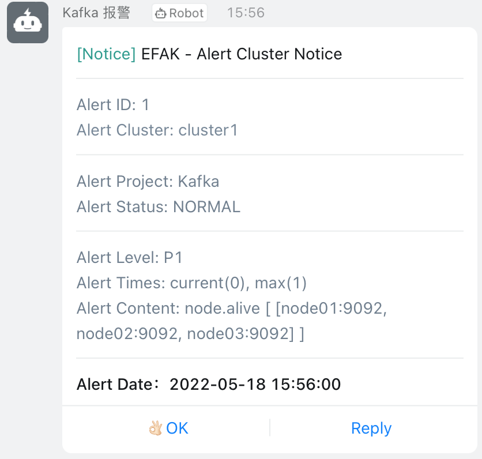Screen dimensions: 482x459
Task: Click the OK hand emoji icon
Action: tap(156, 428)
